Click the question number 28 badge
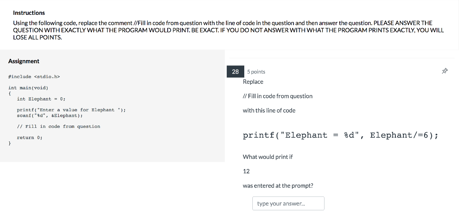This screenshot has width=459, height=222. (235, 71)
